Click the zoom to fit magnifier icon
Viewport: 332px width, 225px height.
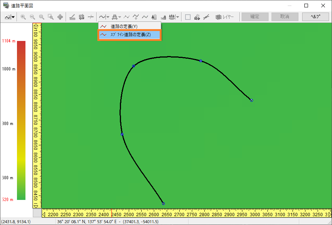(x=41, y=17)
